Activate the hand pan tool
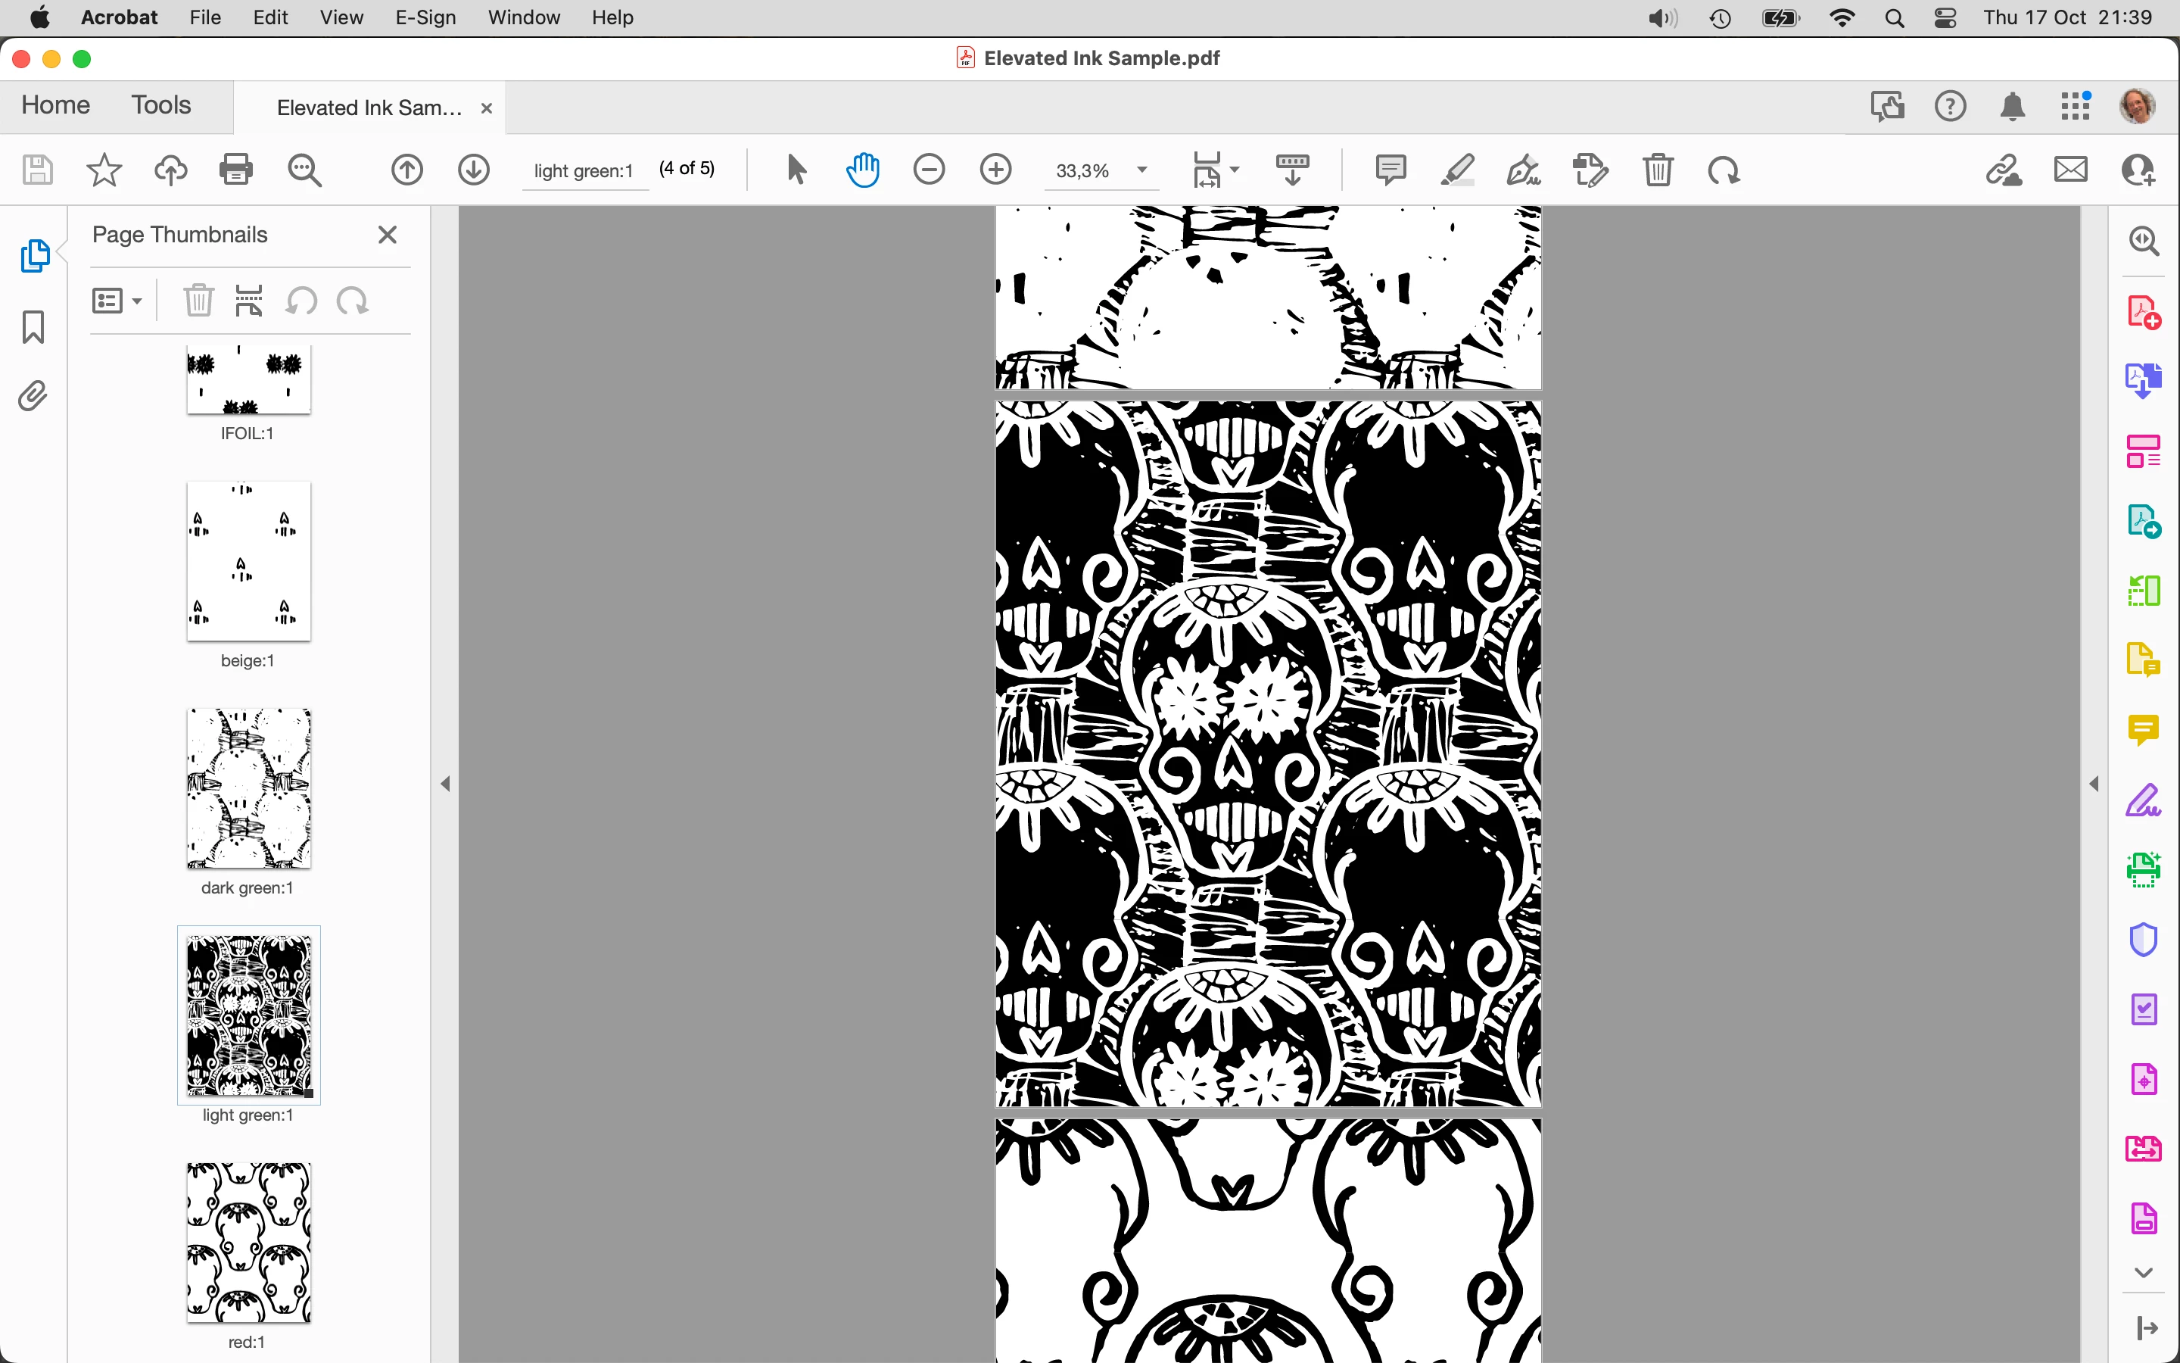Viewport: 2180px width, 1363px height. [862, 170]
